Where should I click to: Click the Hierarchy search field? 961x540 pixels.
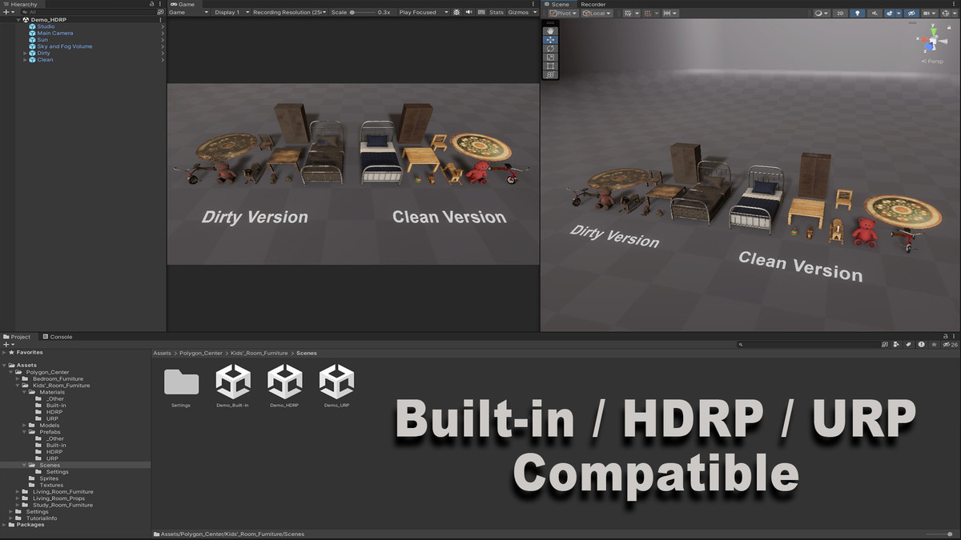pyautogui.click(x=86, y=12)
